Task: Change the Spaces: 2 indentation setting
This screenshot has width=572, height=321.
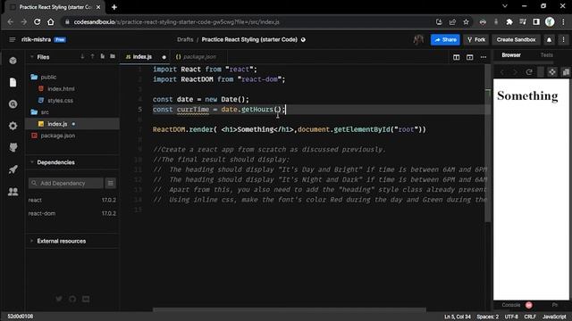Action: click(487, 317)
